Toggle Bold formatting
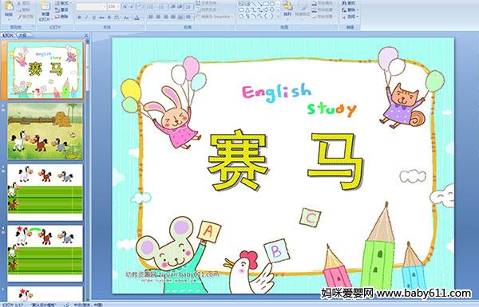This screenshot has height=307, width=479. pyautogui.click(x=79, y=18)
